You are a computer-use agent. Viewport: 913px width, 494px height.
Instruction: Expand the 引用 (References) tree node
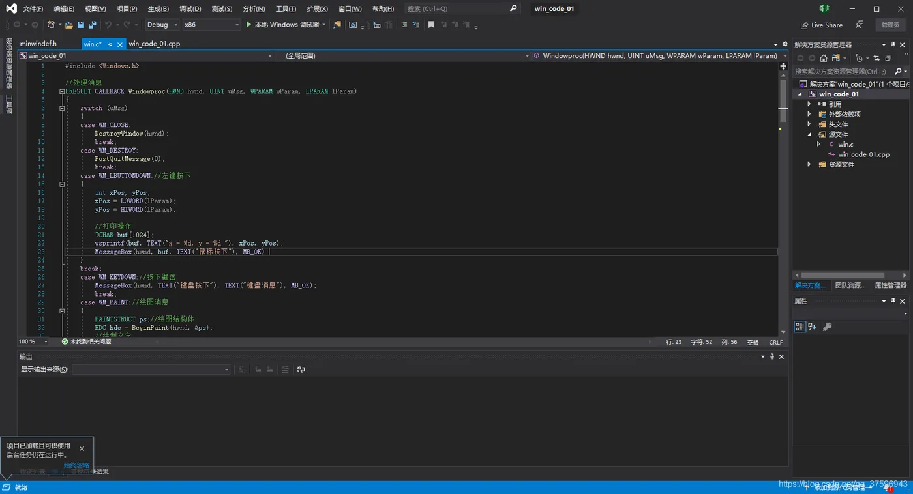(x=809, y=104)
